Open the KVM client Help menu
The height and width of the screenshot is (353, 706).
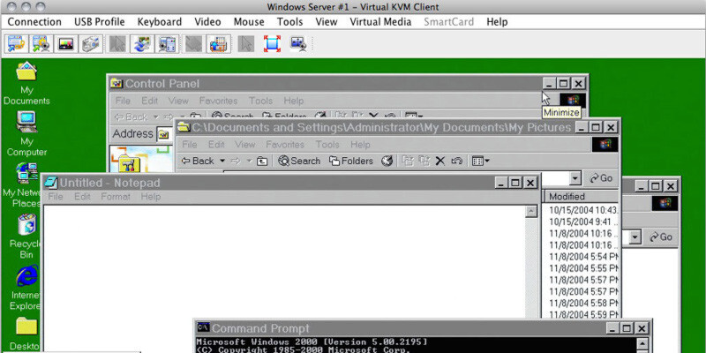(497, 21)
